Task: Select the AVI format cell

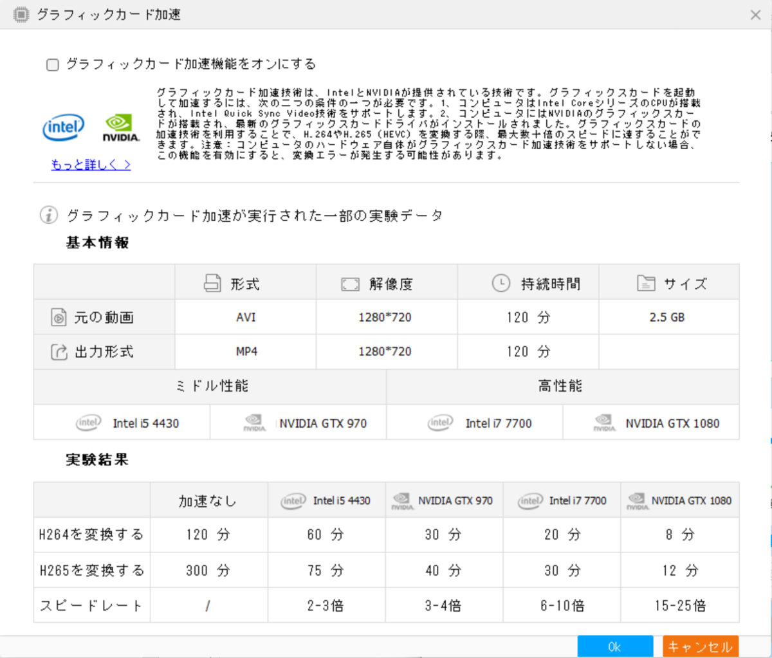Action: [246, 317]
